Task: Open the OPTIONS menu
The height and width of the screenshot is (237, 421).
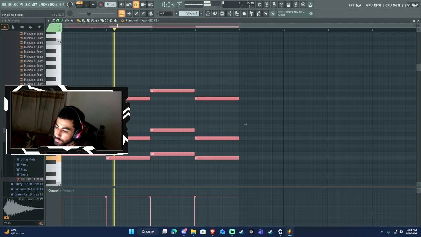Action: [44, 4]
